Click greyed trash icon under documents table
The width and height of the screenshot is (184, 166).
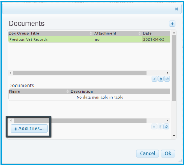(160, 127)
